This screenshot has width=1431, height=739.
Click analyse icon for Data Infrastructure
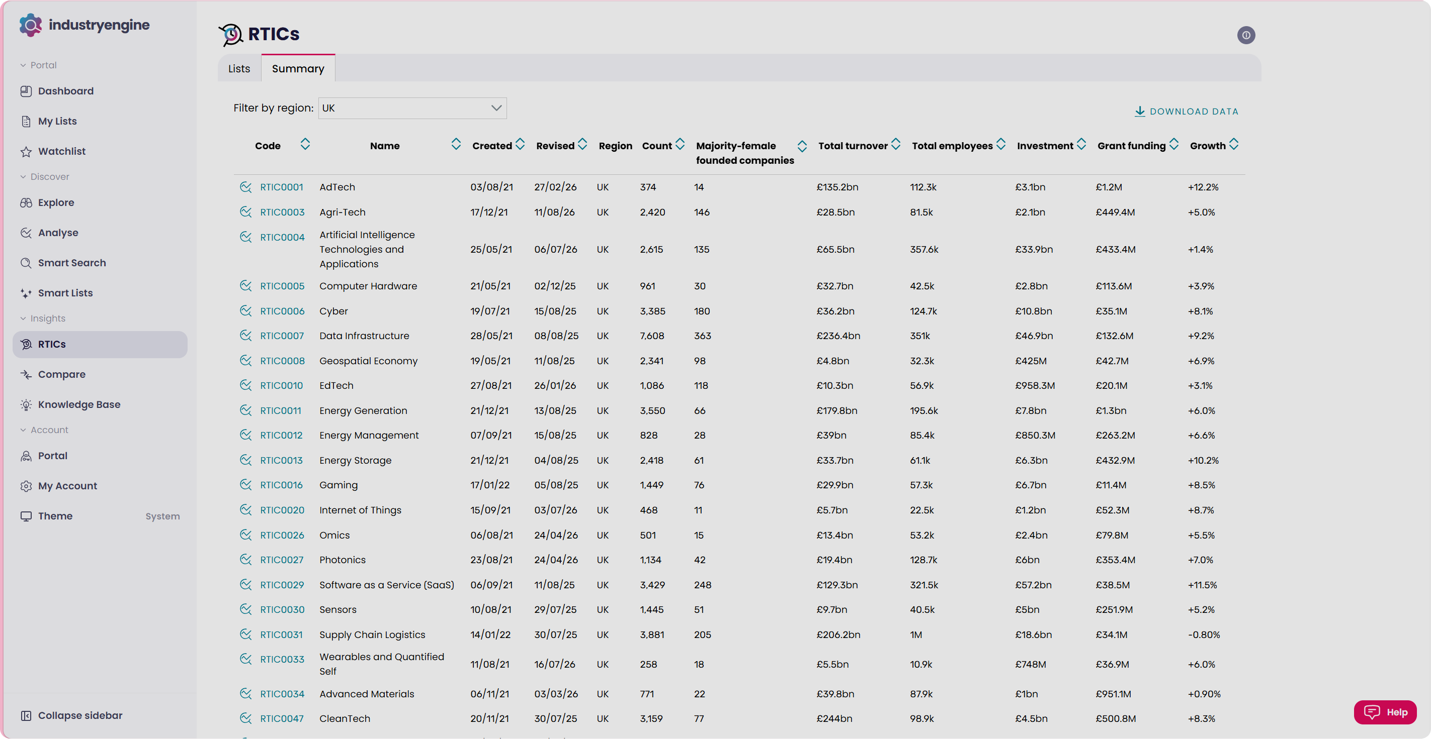(x=245, y=336)
